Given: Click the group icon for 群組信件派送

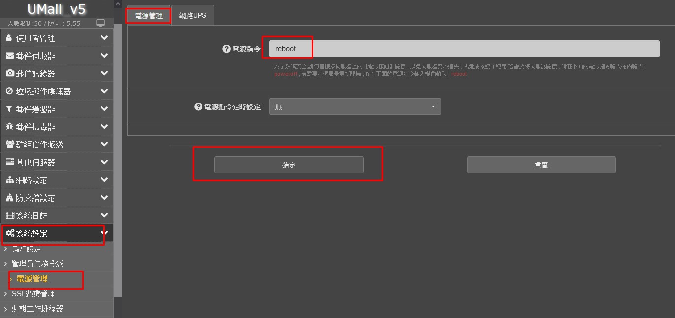Looking at the screenshot, I should point(9,144).
